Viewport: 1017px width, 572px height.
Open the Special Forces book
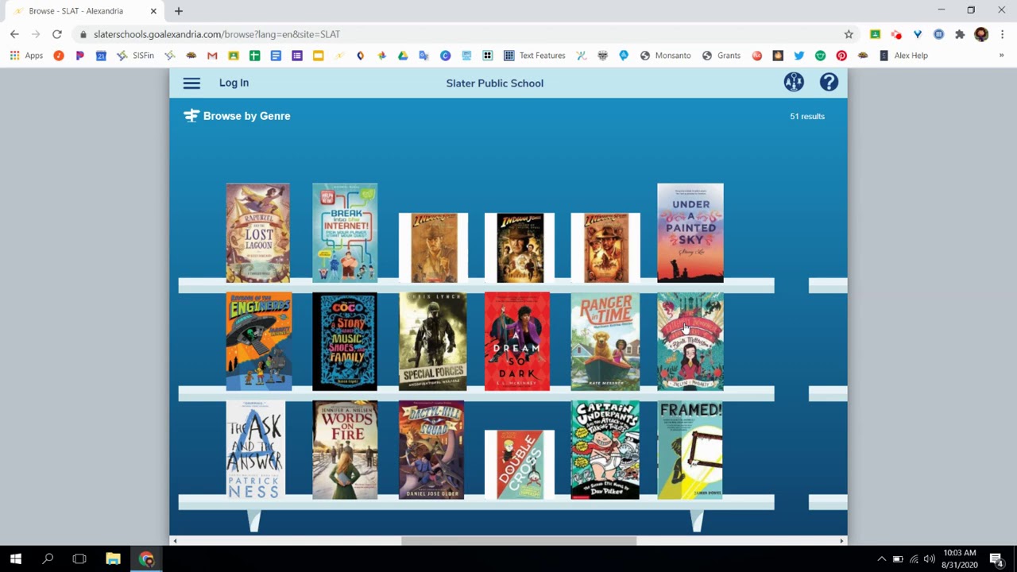[433, 342]
